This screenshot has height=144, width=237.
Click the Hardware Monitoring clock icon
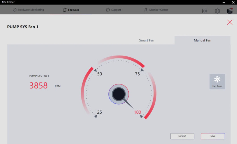click(x=14, y=10)
